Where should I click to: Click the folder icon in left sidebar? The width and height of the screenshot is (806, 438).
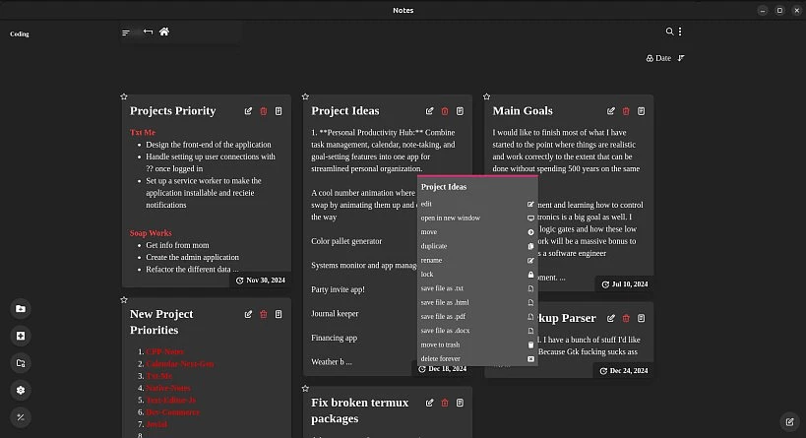point(21,309)
